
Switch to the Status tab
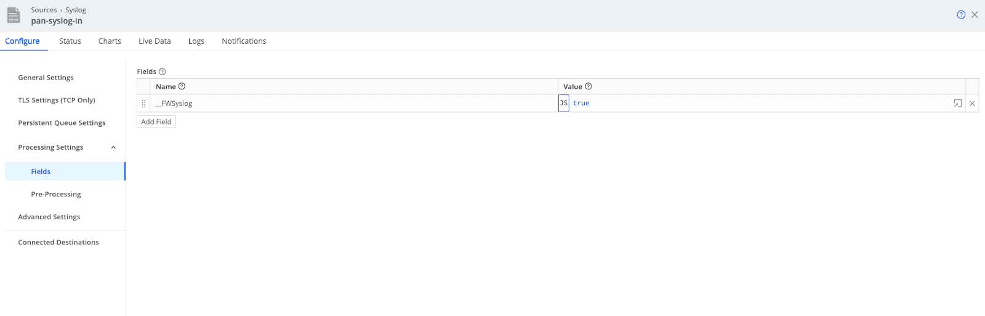[x=70, y=41]
